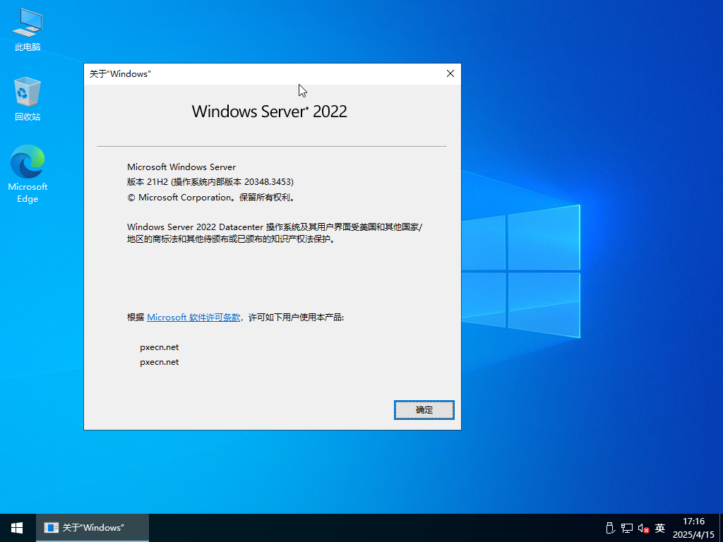
Task: Select the 回收站 recycle bin icon
Action: tap(28, 99)
